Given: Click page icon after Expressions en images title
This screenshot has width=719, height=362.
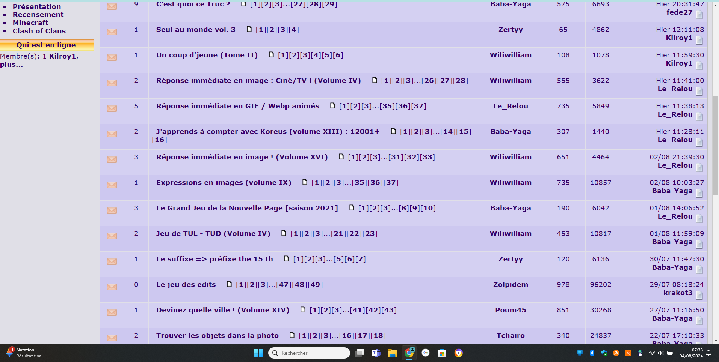Looking at the screenshot, I should pos(305,182).
